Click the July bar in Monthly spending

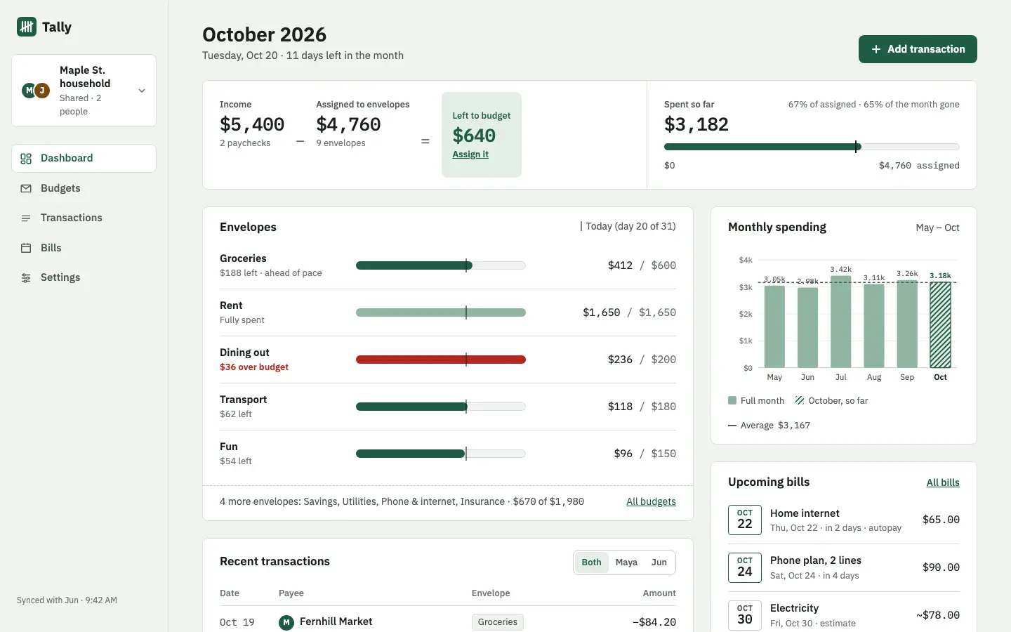840,322
